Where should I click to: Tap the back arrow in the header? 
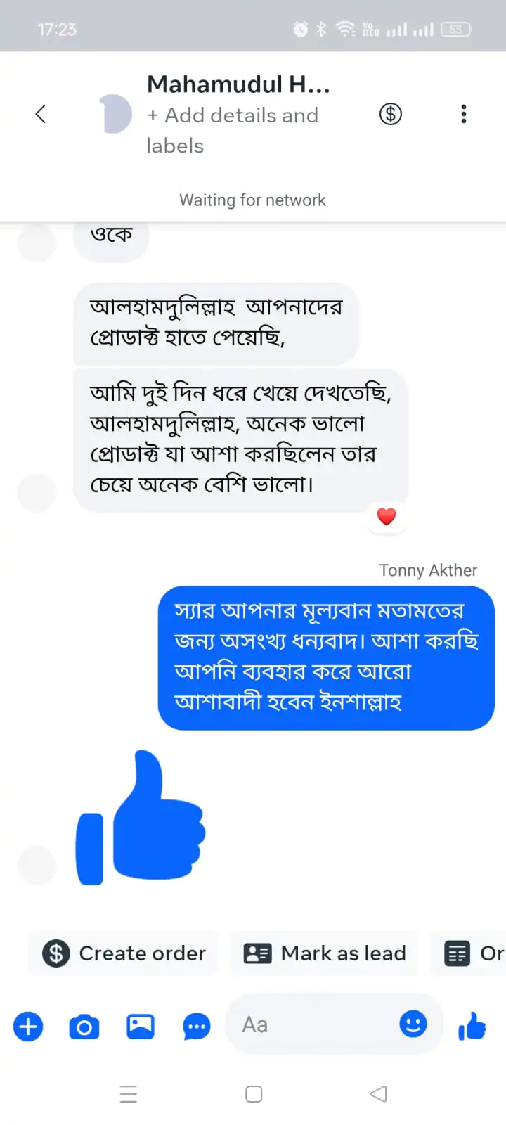click(41, 114)
